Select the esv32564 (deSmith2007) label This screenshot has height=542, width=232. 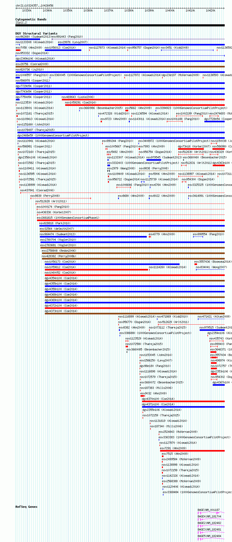[57, 229]
